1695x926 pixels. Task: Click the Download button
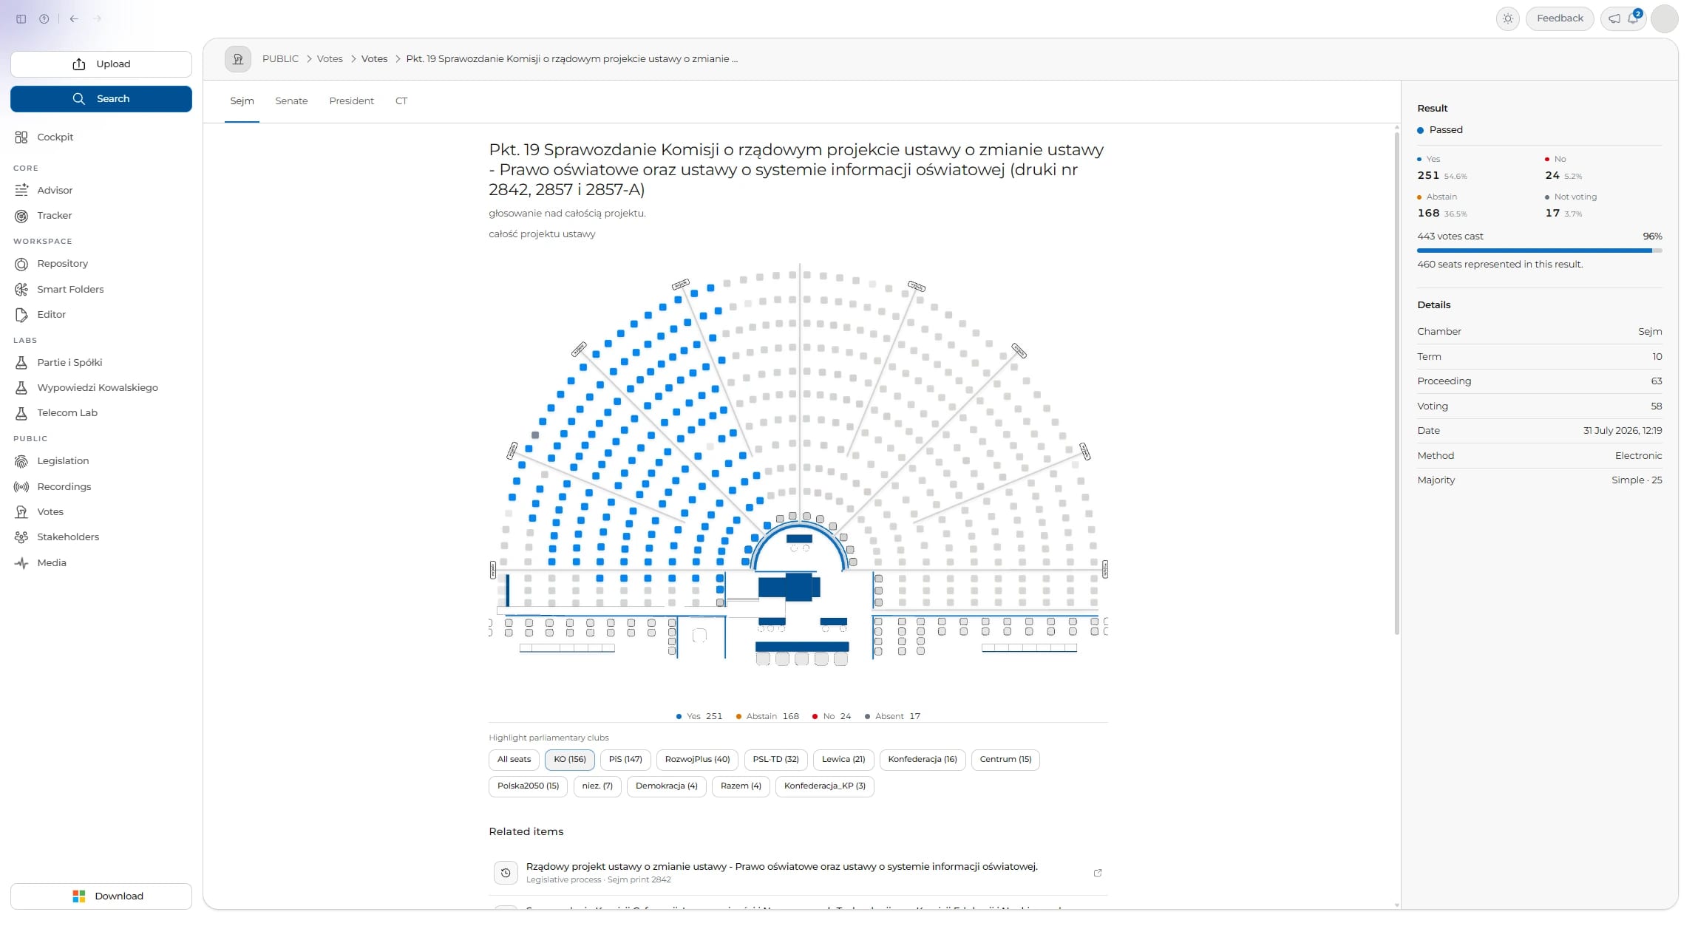[101, 896]
